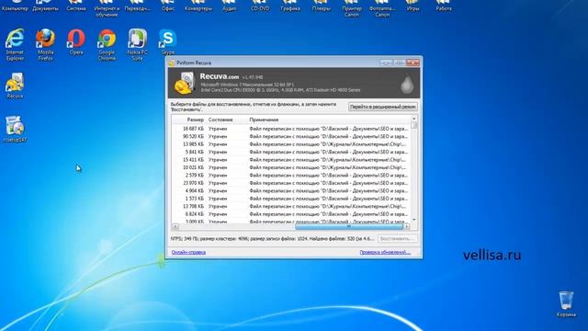Launch Mozilla Firefox from the desktop
Viewport: 588px width, 331px height.
(45, 44)
